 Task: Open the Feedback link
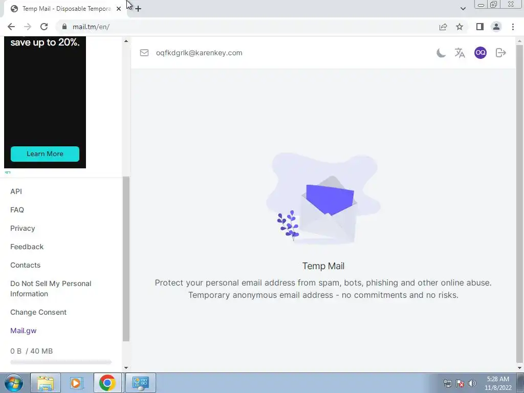point(27,247)
